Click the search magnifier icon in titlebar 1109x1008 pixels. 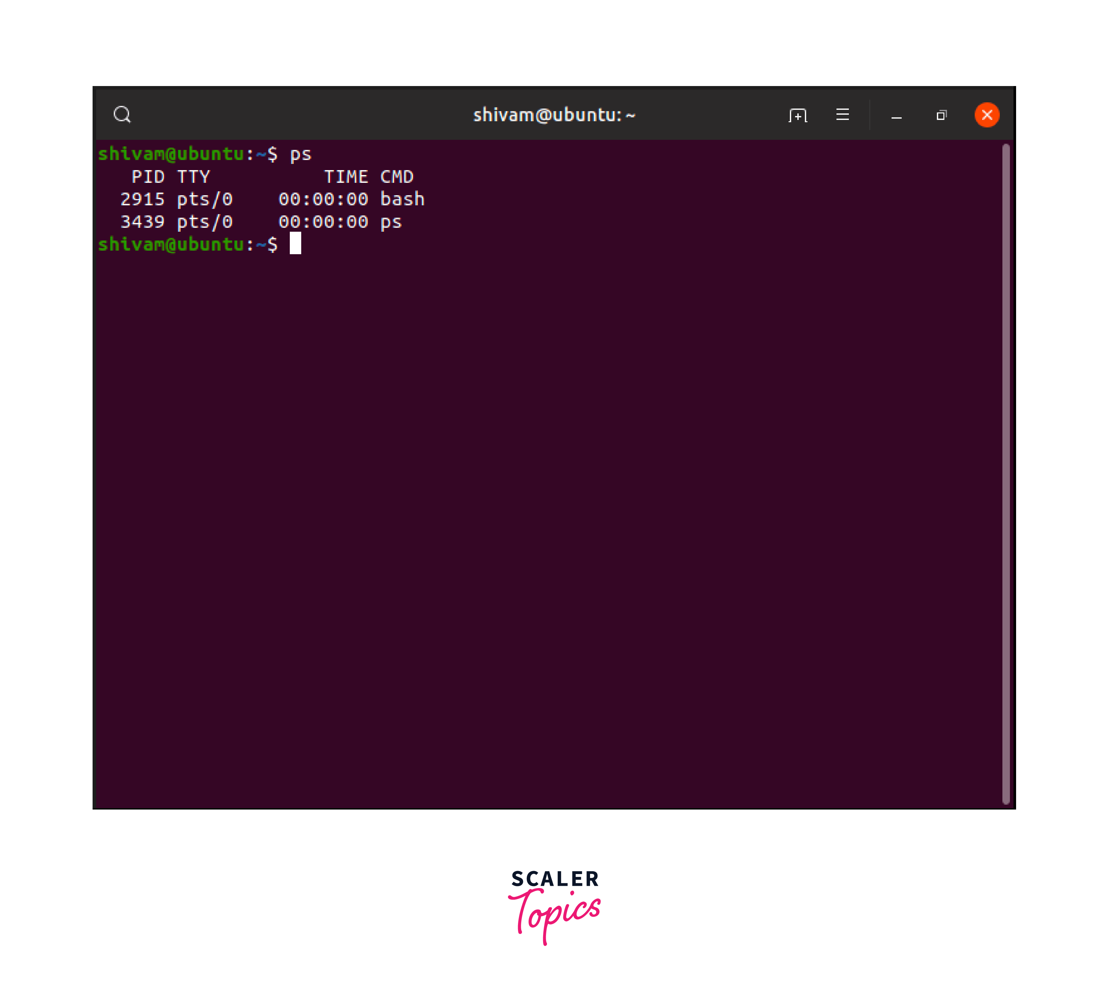[x=122, y=114]
